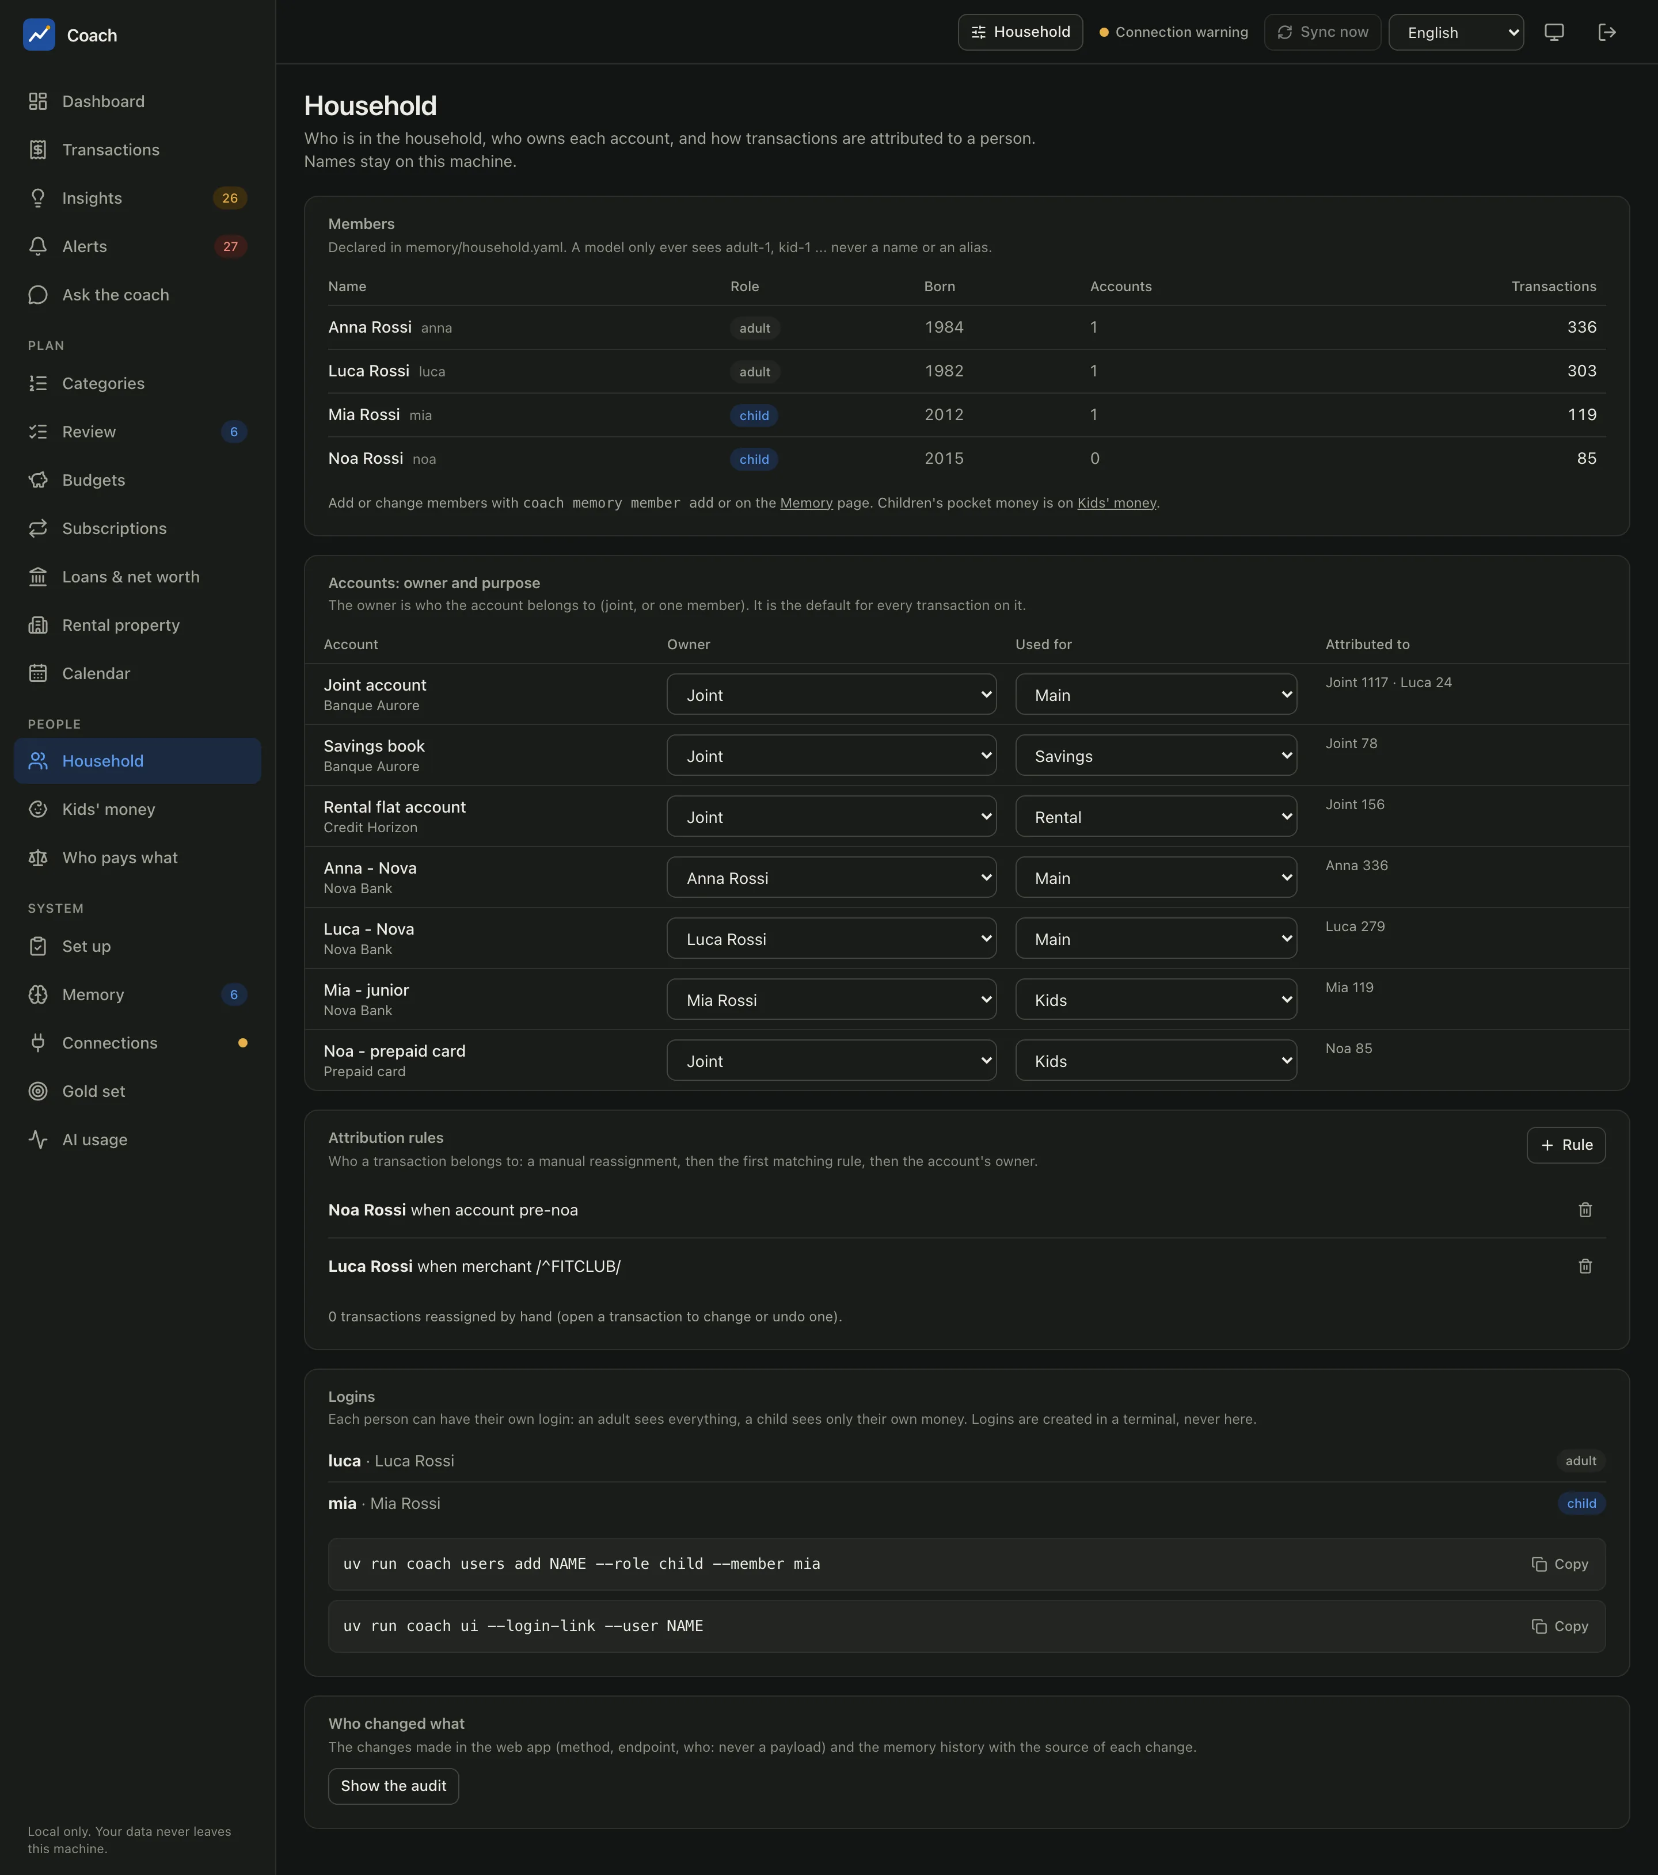
Task: Open Rental property sidebar item
Action: click(138, 626)
